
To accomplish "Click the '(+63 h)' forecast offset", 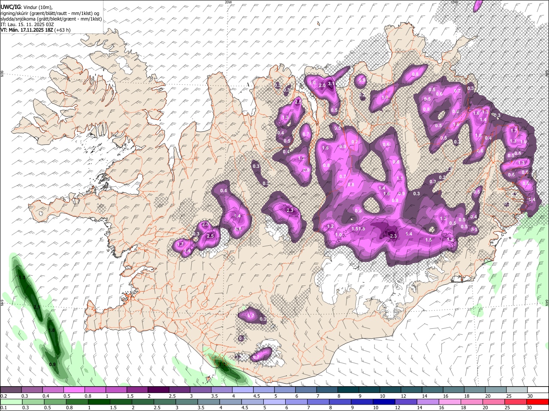I will [63, 30].
